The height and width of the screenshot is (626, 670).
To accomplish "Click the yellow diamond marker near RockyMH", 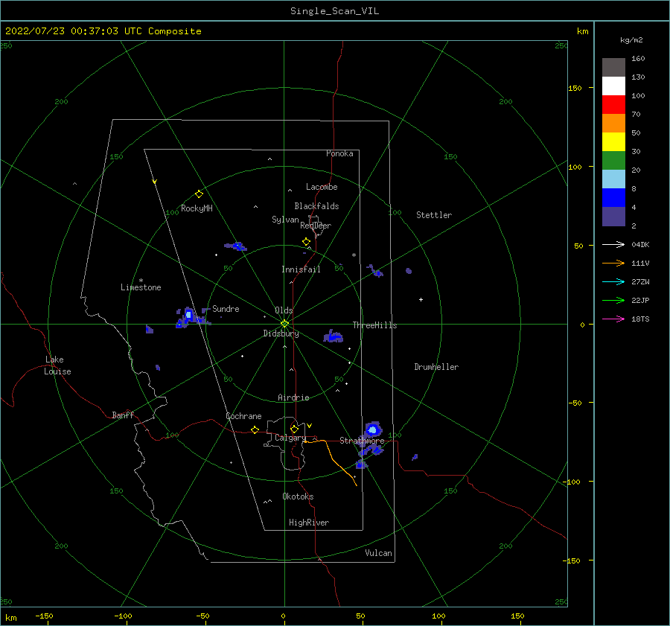I will (199, 194).
